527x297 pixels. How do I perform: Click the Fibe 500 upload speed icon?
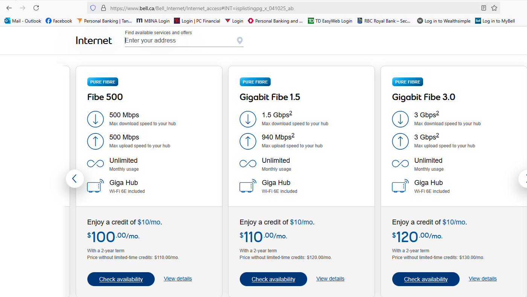95,141
